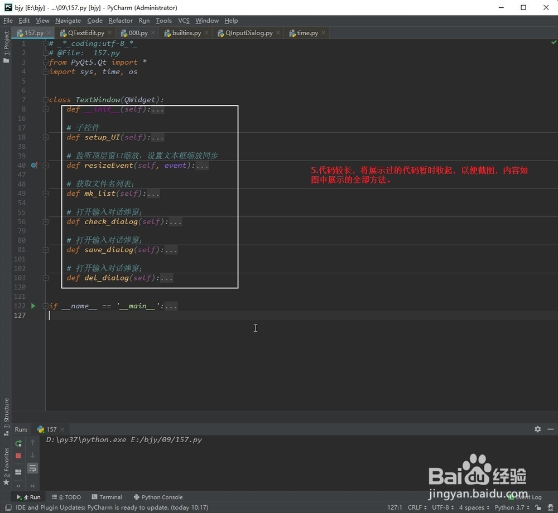Click the read-only lock icon in the status bar
Viewport: 558px width, 513px height.
[538, 507]
